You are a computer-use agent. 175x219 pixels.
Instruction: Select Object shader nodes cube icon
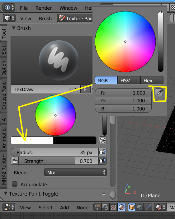[x=132, y=207]
